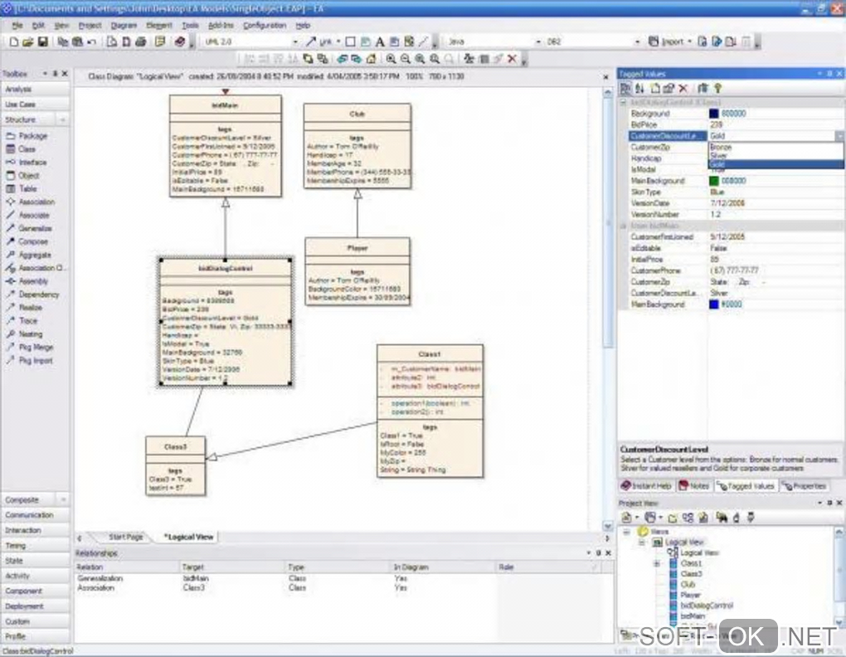Click the bring to front icon in diagram toolbar
This screenshot has height=657, width=846.
tap(308, 59)
